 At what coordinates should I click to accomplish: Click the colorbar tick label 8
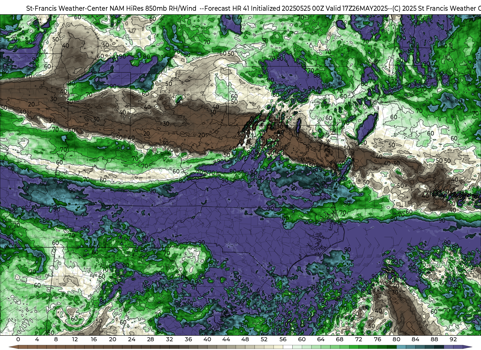[x=56, y=339]
